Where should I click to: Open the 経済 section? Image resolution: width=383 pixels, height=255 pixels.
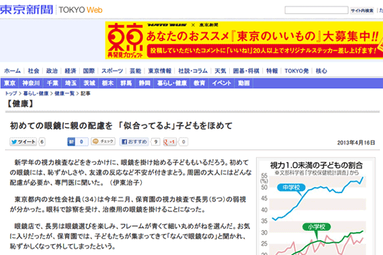click(71, 71)
